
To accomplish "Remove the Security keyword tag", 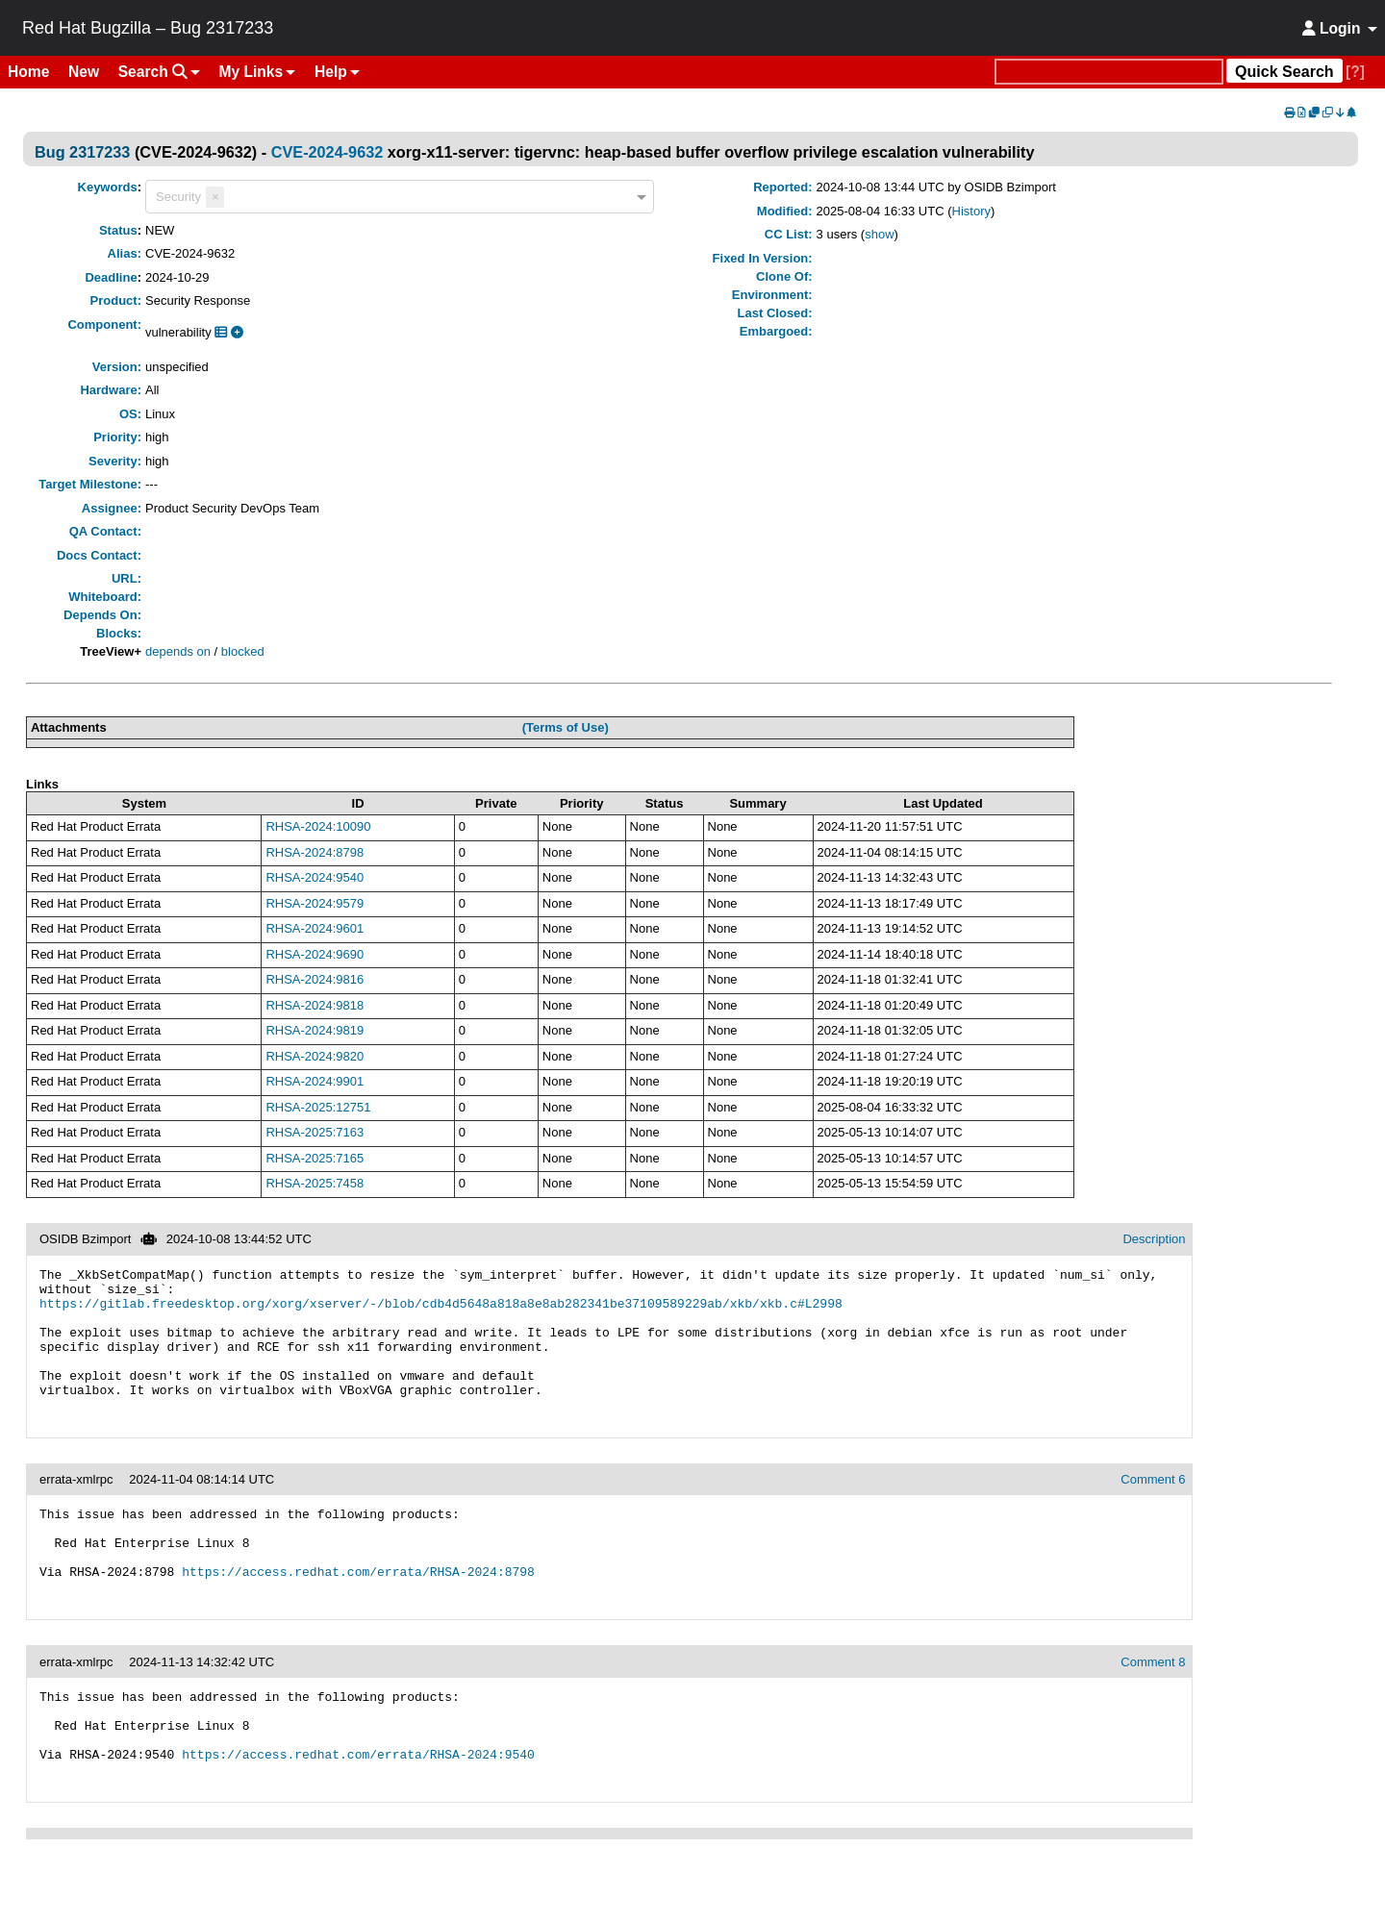I will [214, 196].
